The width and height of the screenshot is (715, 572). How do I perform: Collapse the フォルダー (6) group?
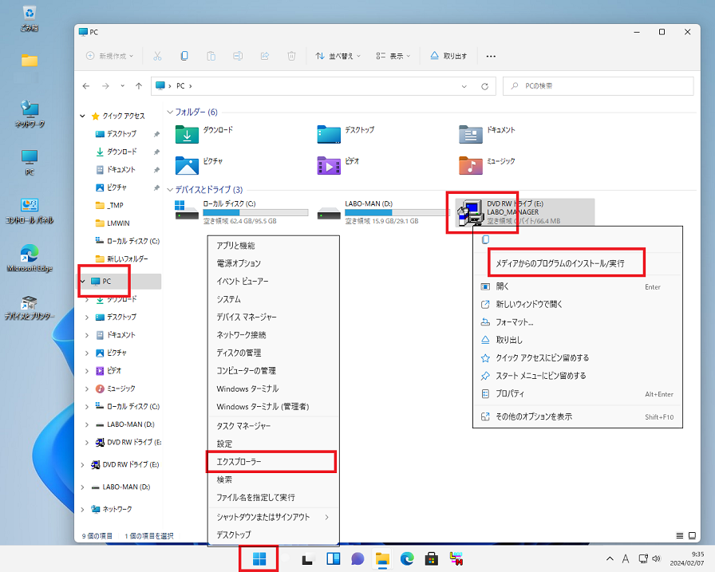point(170,112)
